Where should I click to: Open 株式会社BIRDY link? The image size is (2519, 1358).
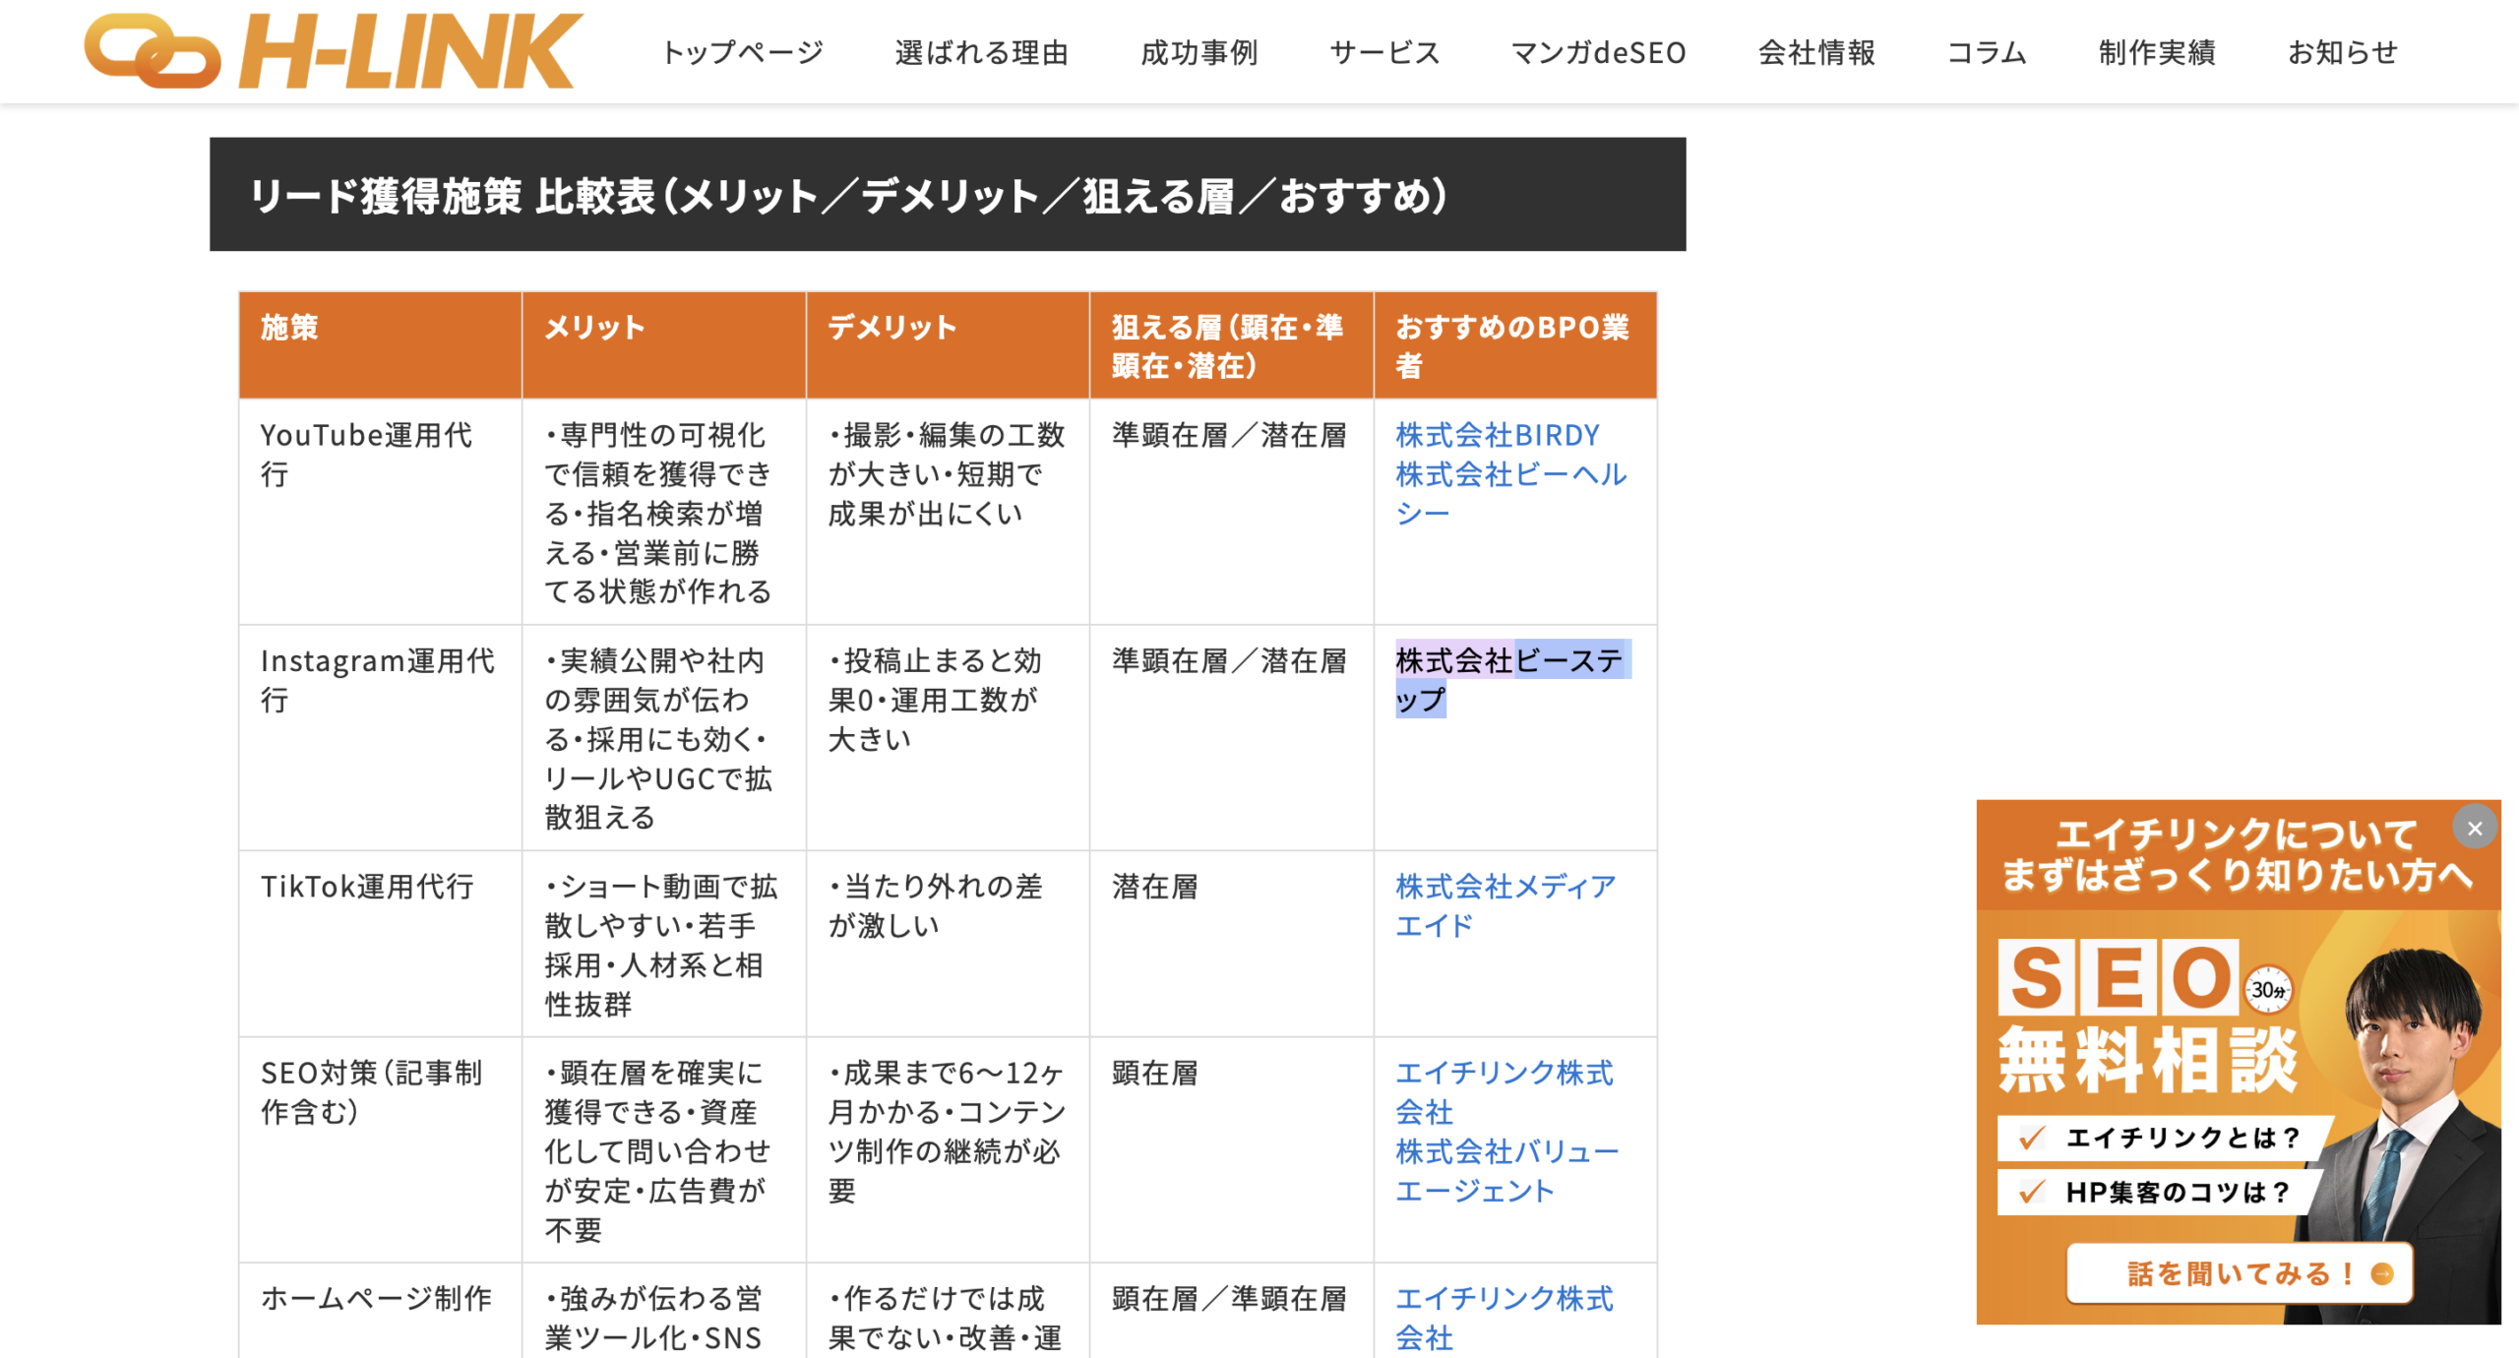click(x=1497, y=435)
